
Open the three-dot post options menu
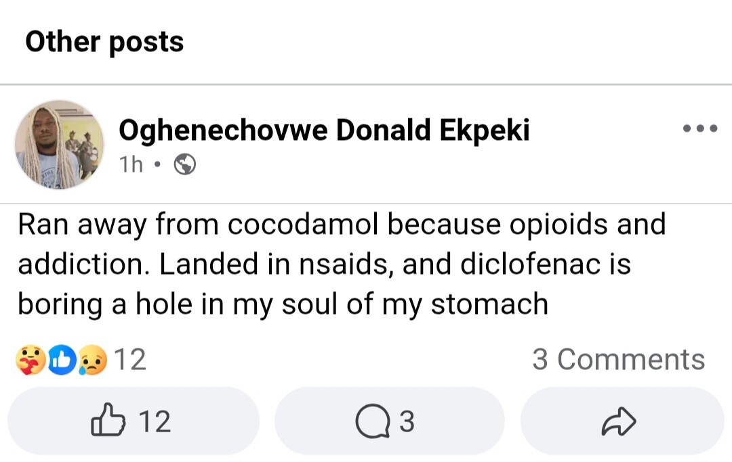[x=699, y=129]
